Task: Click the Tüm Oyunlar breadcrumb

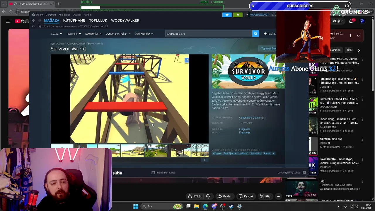Action: pos(57,44)
